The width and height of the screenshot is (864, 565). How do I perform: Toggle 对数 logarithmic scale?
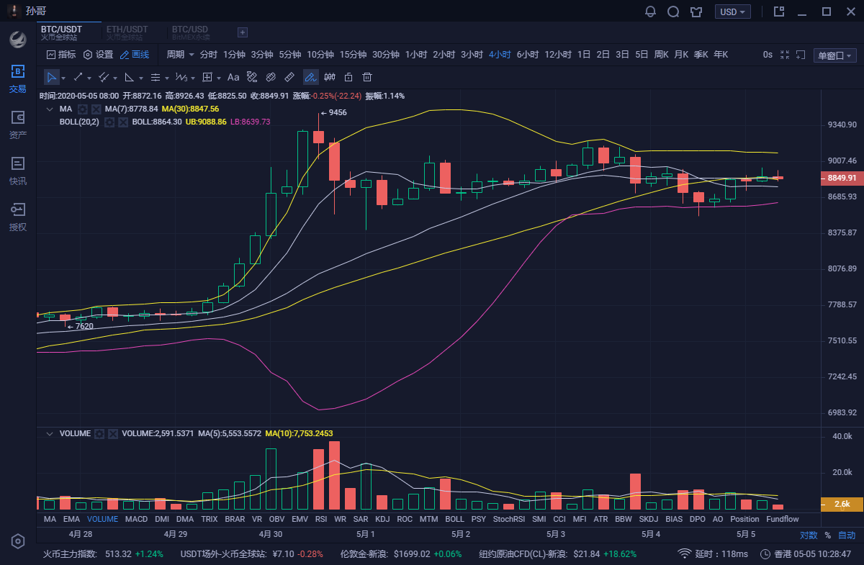(x=809, y=535)
